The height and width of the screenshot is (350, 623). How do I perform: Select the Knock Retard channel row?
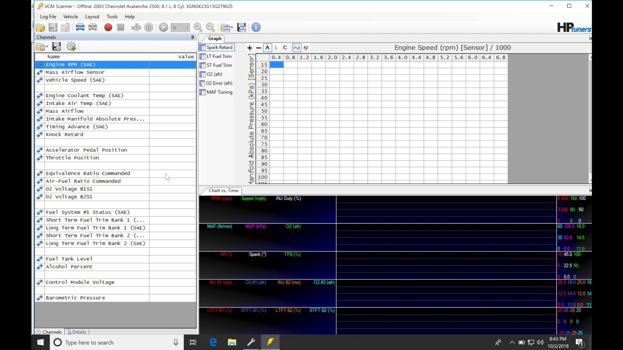tap(64, 134)
